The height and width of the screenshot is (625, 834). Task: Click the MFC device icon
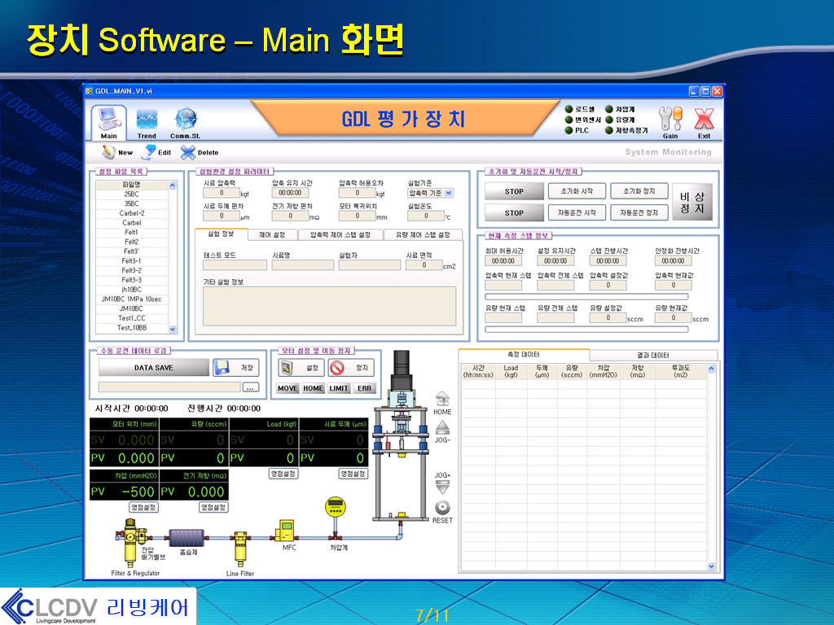(286, 531)
